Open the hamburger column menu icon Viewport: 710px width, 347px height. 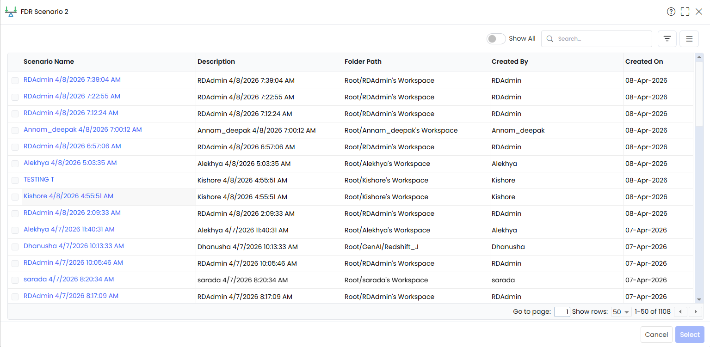pos(689,39)
